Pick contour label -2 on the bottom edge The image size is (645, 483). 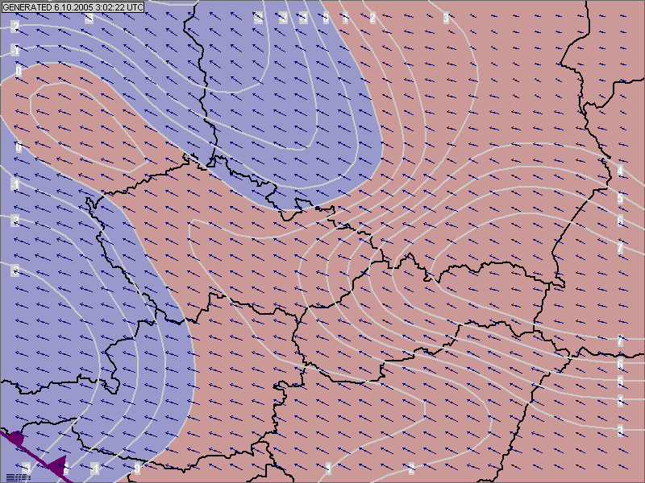(64, 469)
